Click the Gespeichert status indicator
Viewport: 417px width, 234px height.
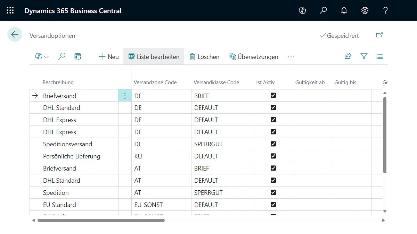pyautogui.click(x=339, y=35)
